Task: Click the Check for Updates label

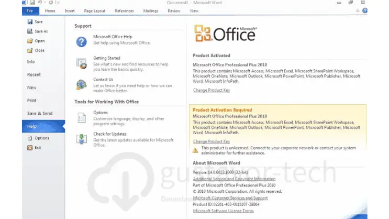Action: coord(110,134)
